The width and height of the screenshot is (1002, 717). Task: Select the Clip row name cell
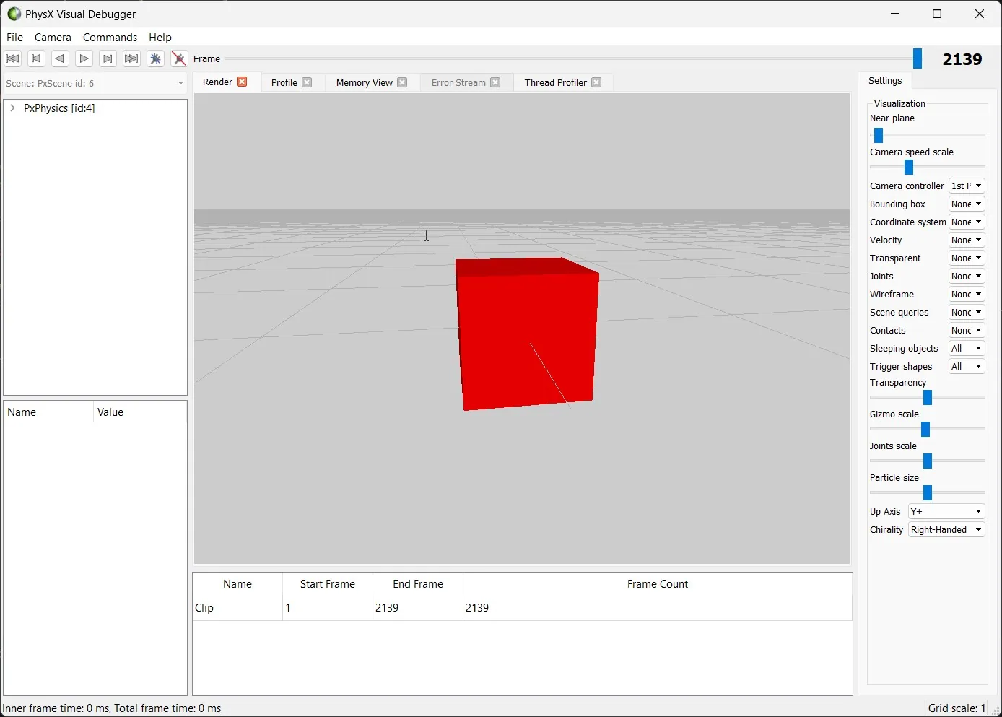point(238,608)
